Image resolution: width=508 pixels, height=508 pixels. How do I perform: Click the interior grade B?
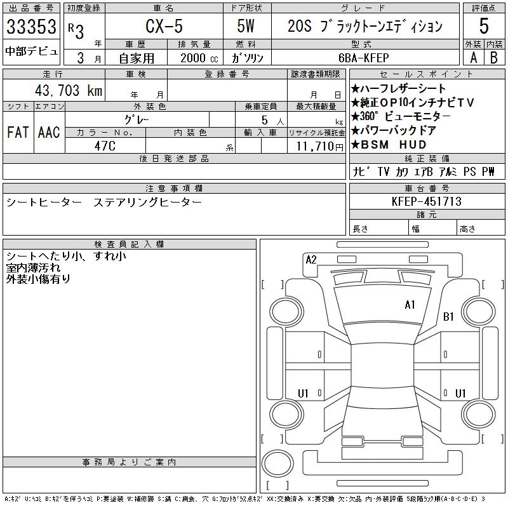tap(494, 58)
